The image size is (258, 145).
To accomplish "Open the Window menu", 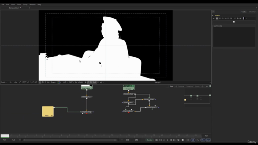I will click(x=32, y=4).
